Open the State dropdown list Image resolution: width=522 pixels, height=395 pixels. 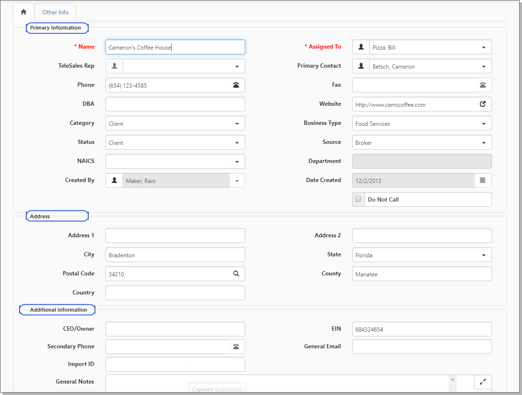(x=483, y=255)
